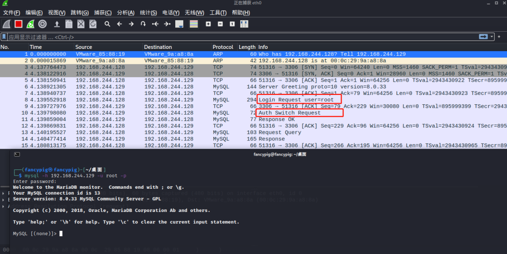Screen dimensions: 507x254
Task: Click the display filter input field
Action: click(238, 37)
